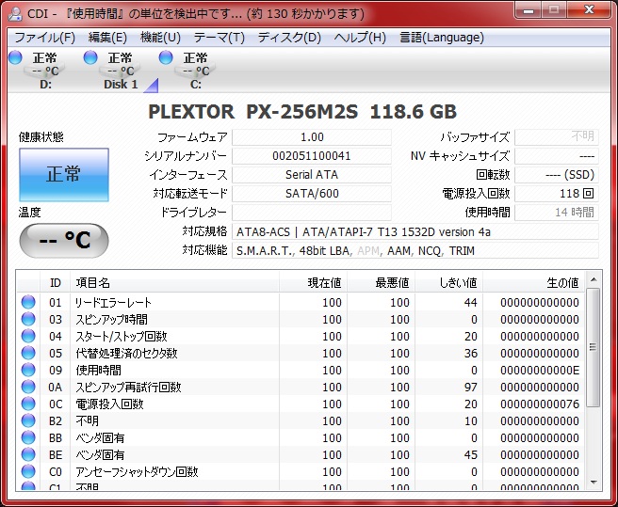This screenshot has width=618, height=507.
Task: Open the テーマ(T) menu
Action: [x=219, y=38]
